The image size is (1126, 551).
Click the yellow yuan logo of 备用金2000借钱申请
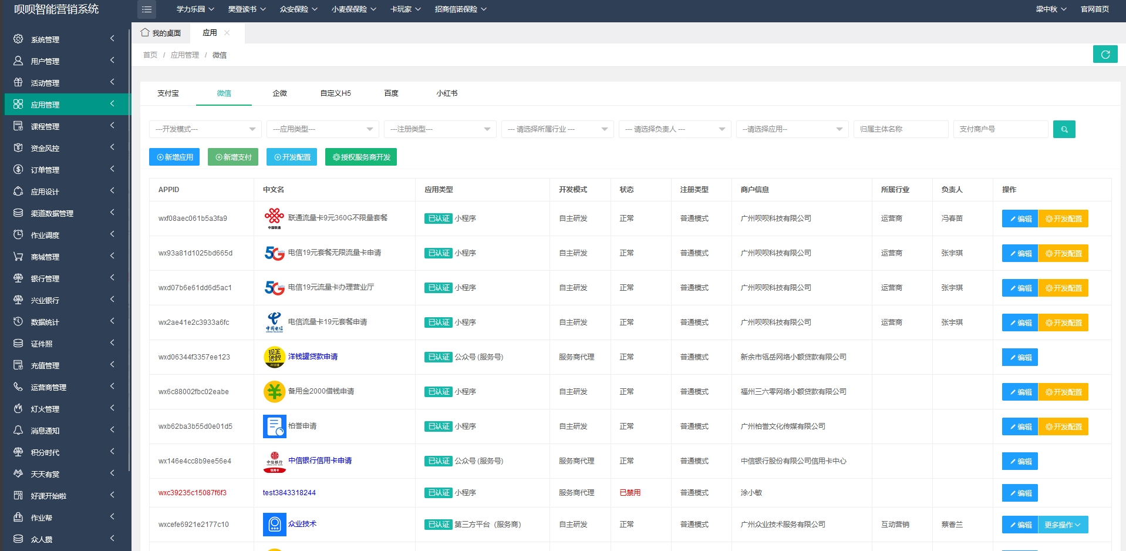point(274,392)
